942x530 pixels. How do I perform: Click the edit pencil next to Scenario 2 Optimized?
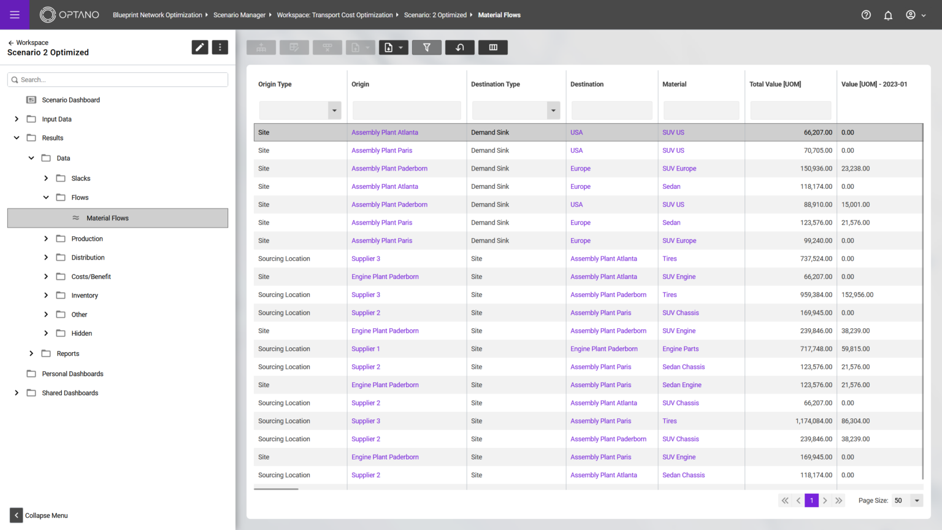click(x=200, y=47)
